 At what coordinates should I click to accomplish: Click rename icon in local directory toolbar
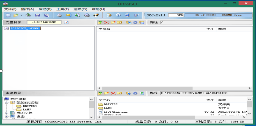click(120, 93)
